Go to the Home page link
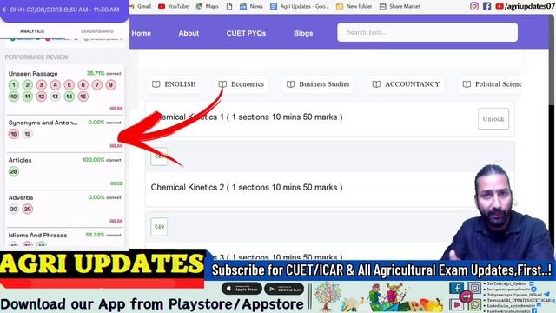Image resolution: width=556 pixels, height=313 pixels. 141,33
